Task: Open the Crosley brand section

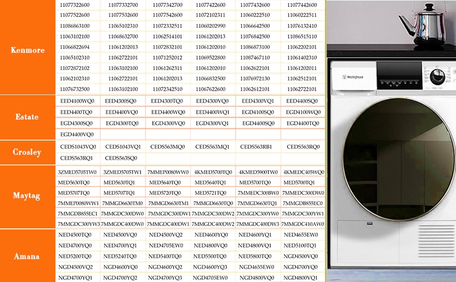Action: point(27,152)
